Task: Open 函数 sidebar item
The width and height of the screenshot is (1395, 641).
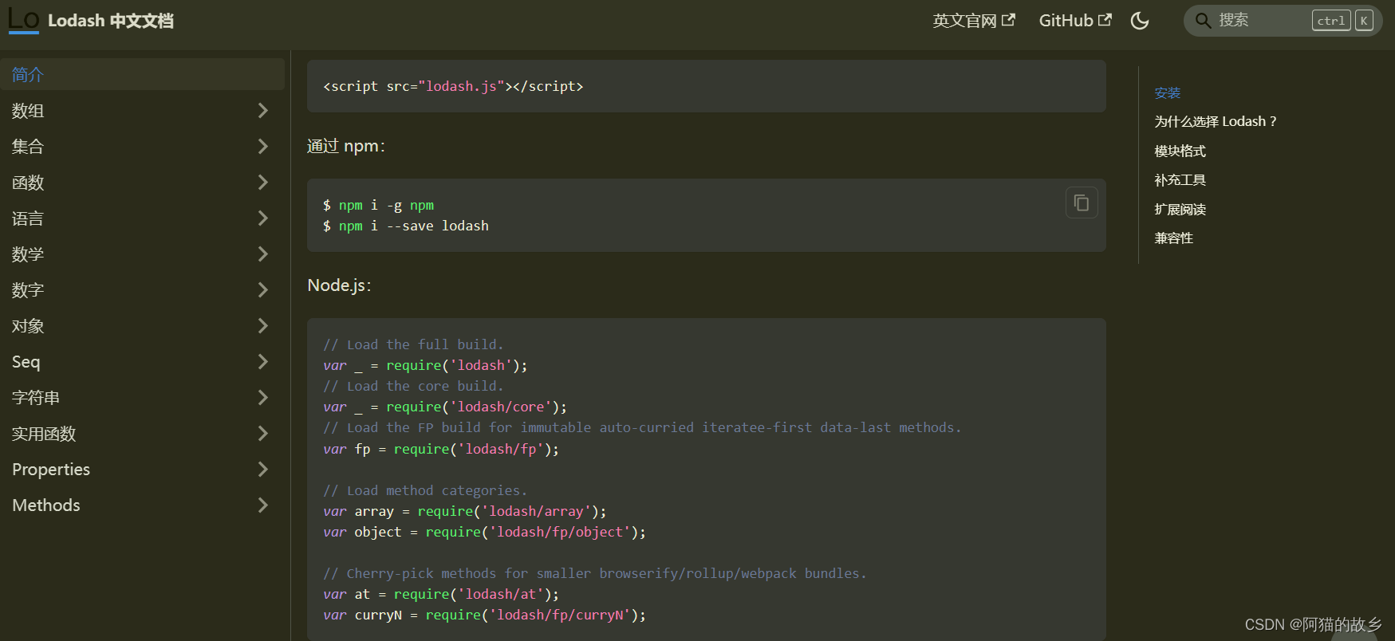Action: [x=28, y=183]
